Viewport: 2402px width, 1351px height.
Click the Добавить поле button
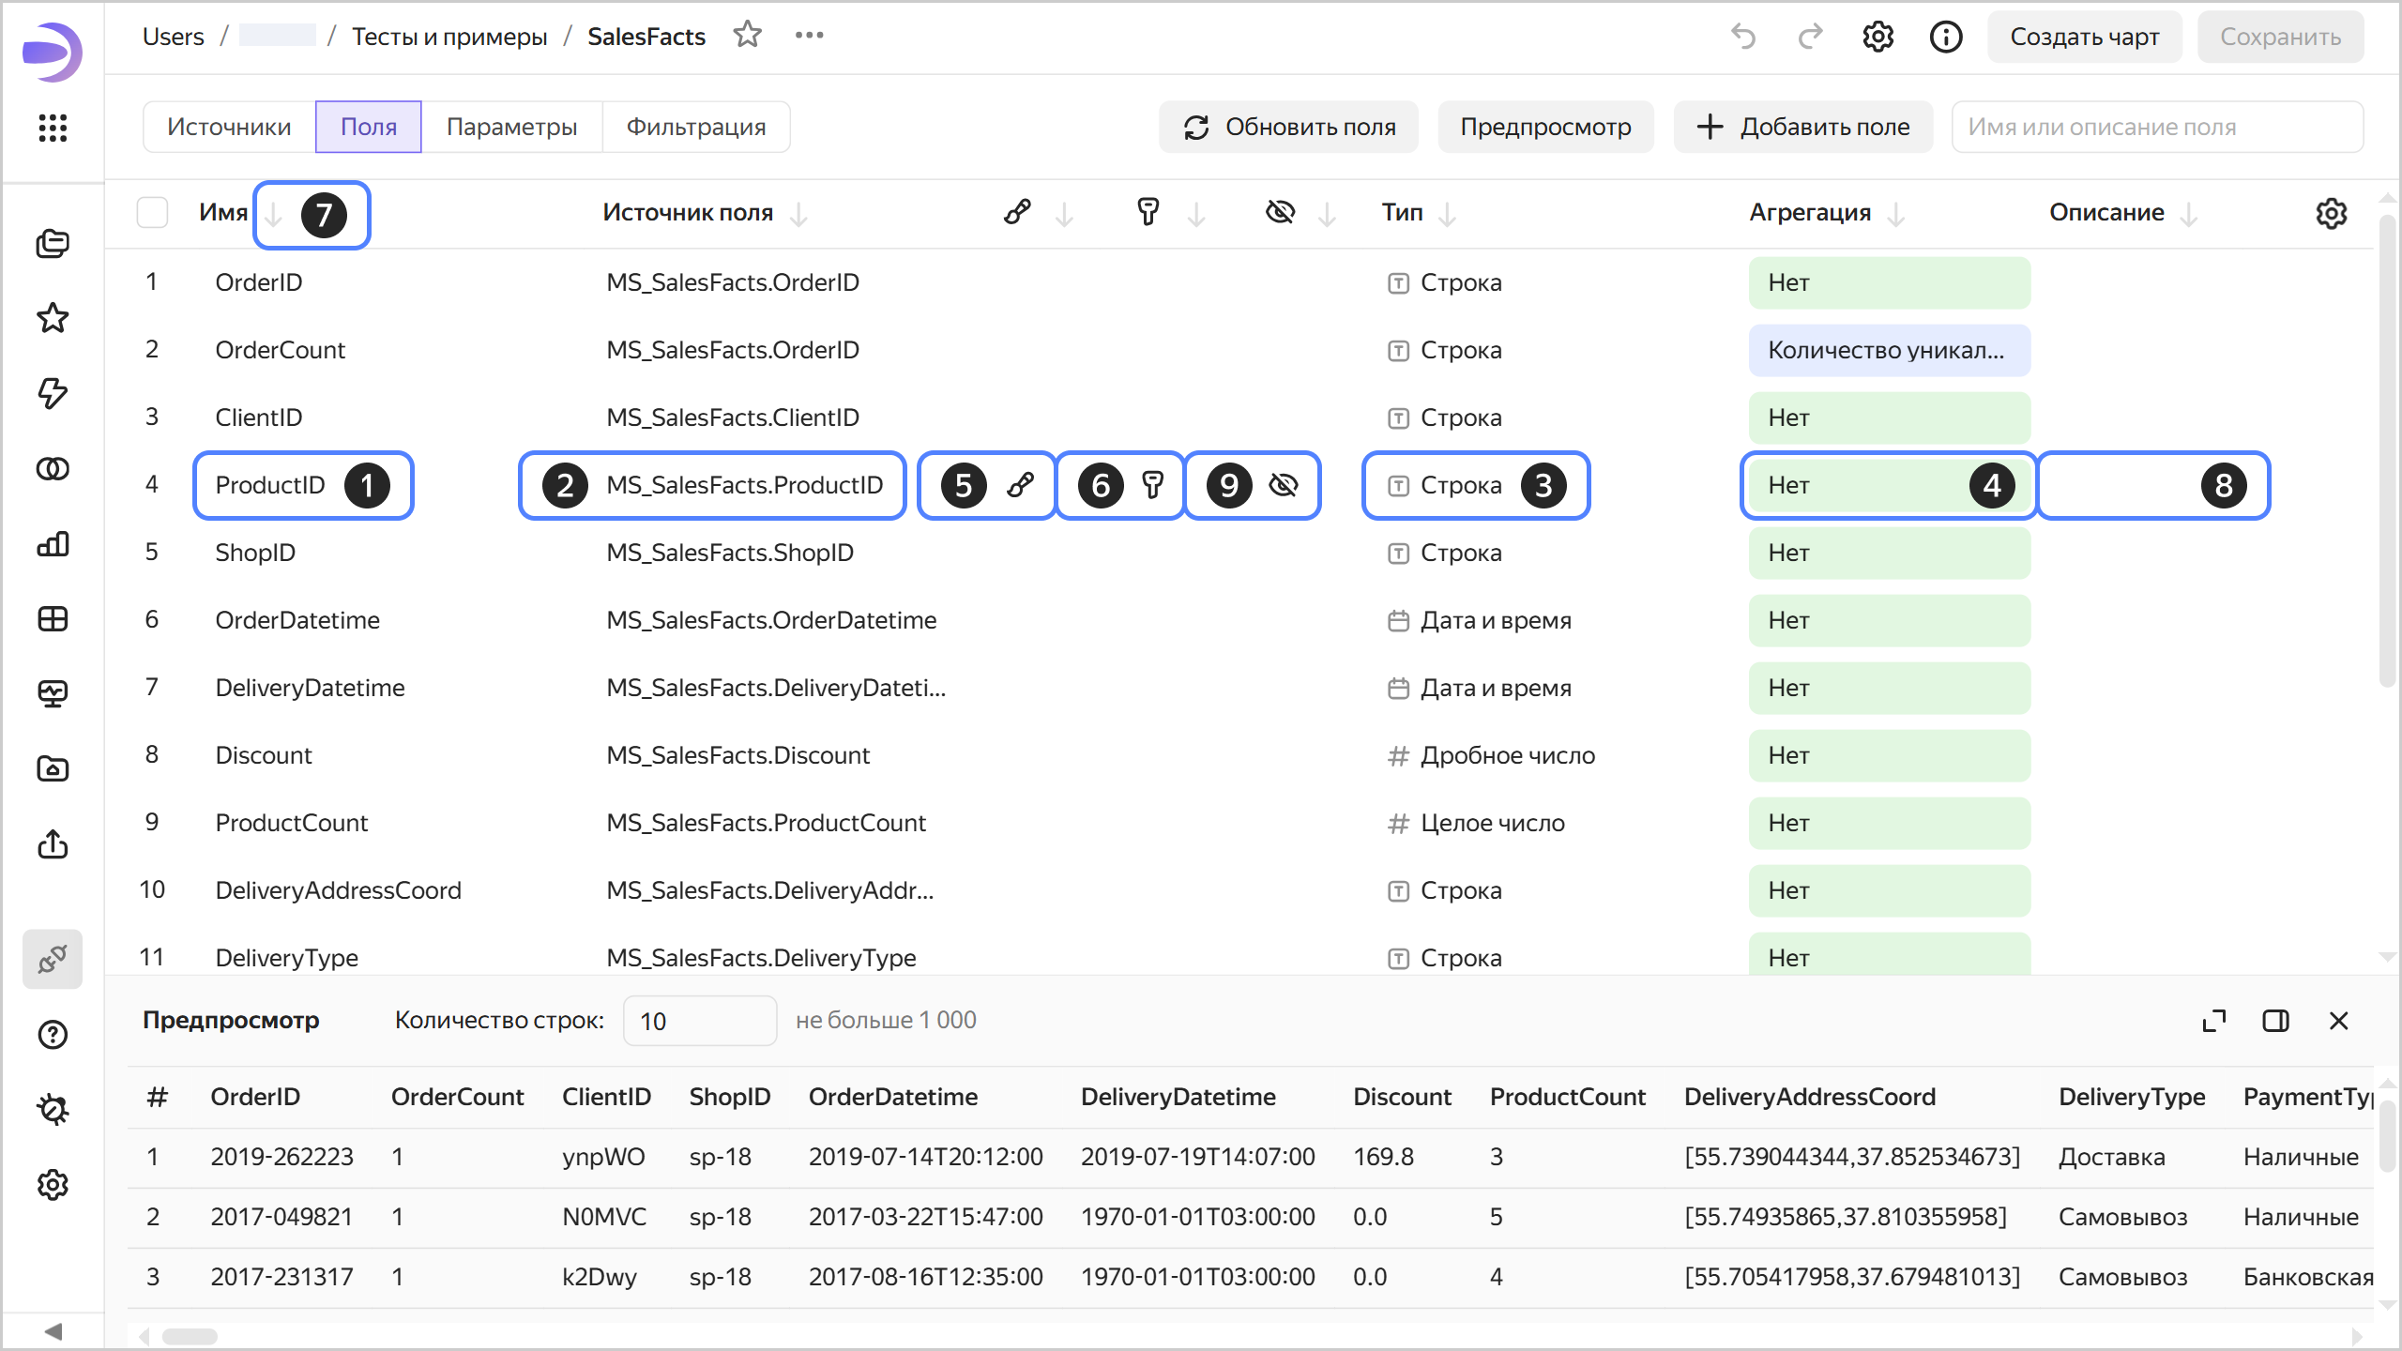[1802, 127]
